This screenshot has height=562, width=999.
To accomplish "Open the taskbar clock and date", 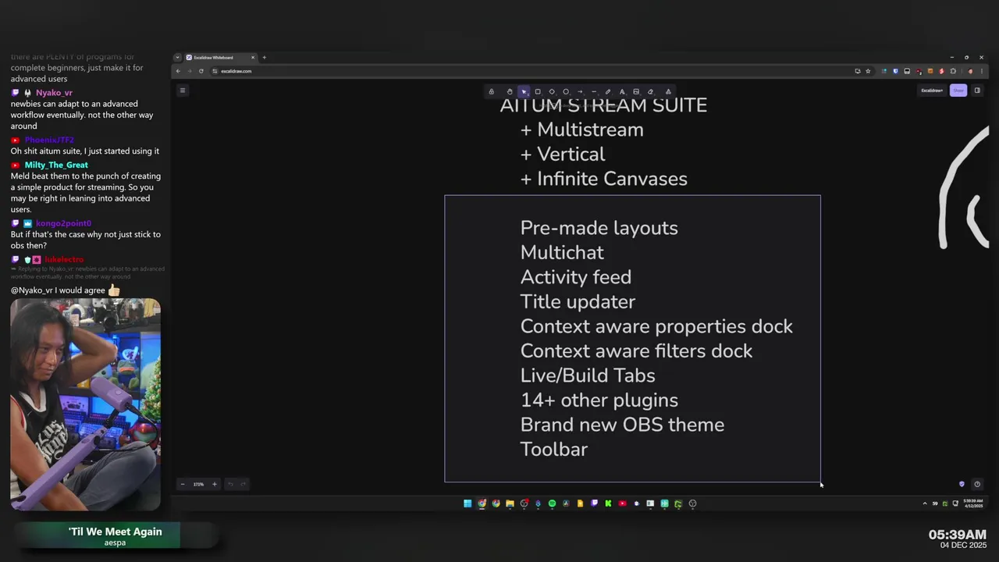I will coord(972,503).
